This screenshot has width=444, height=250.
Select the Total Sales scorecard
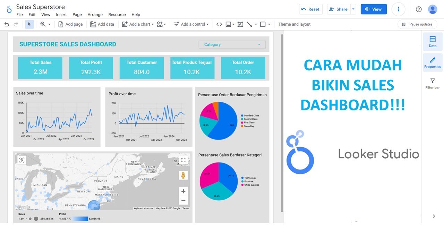(x=40, y=68)
